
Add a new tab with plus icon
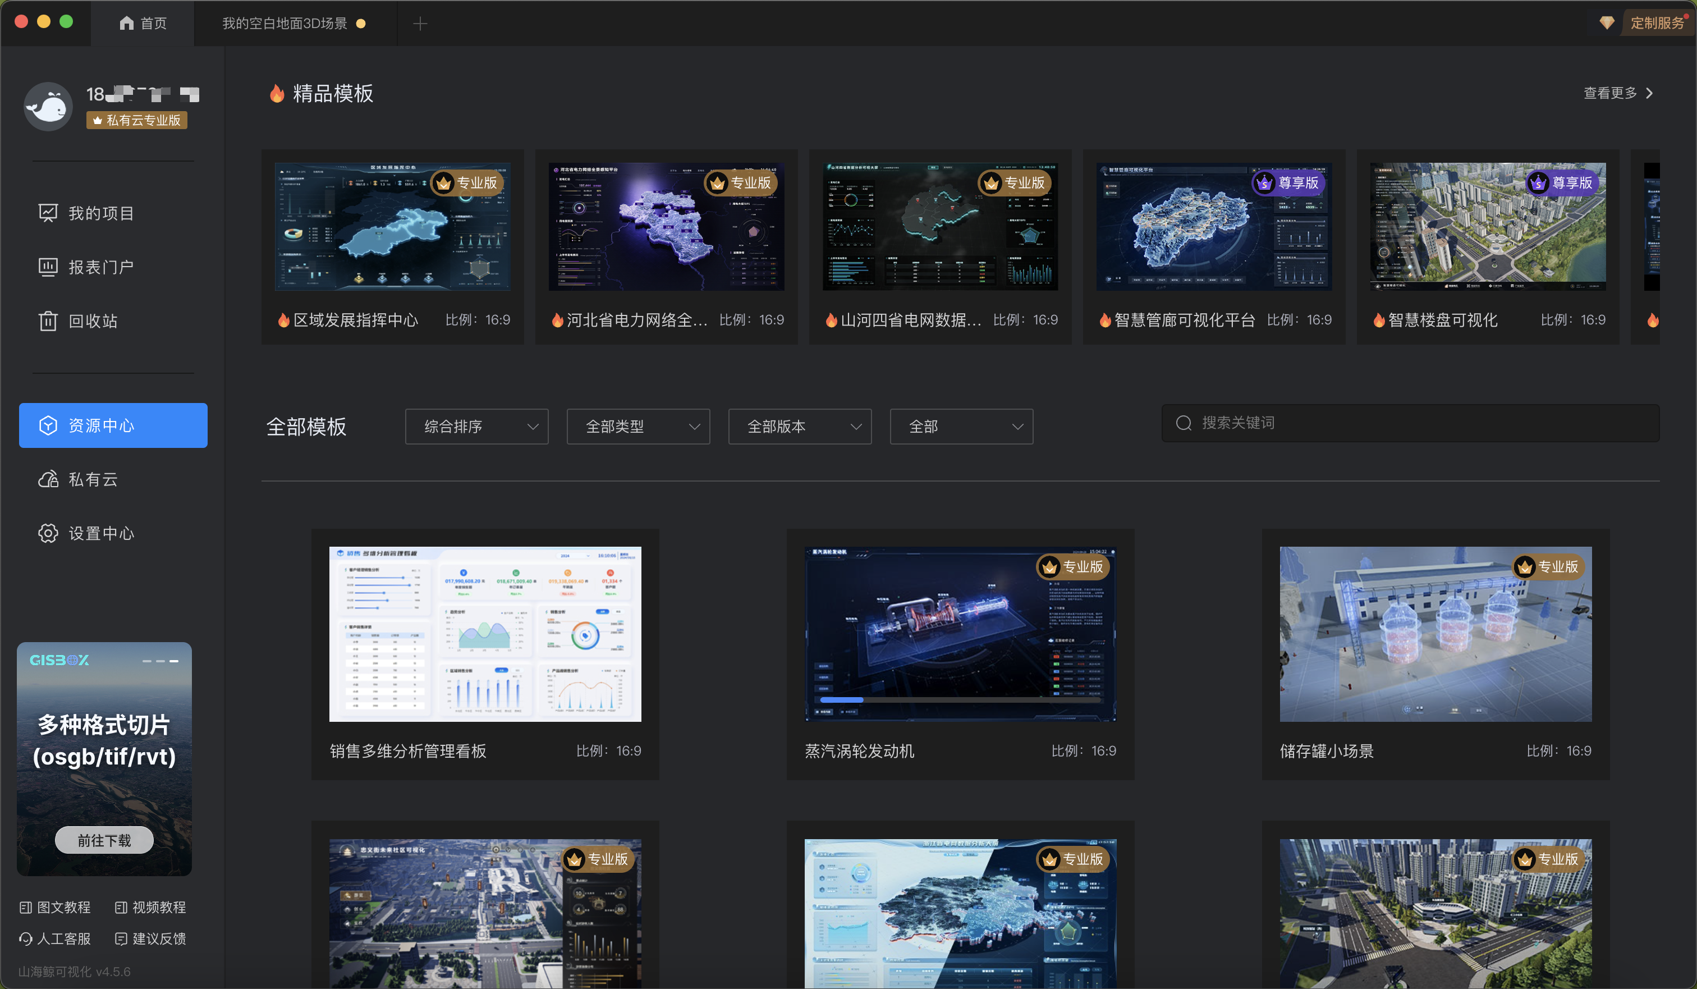(x=420, y=24)
